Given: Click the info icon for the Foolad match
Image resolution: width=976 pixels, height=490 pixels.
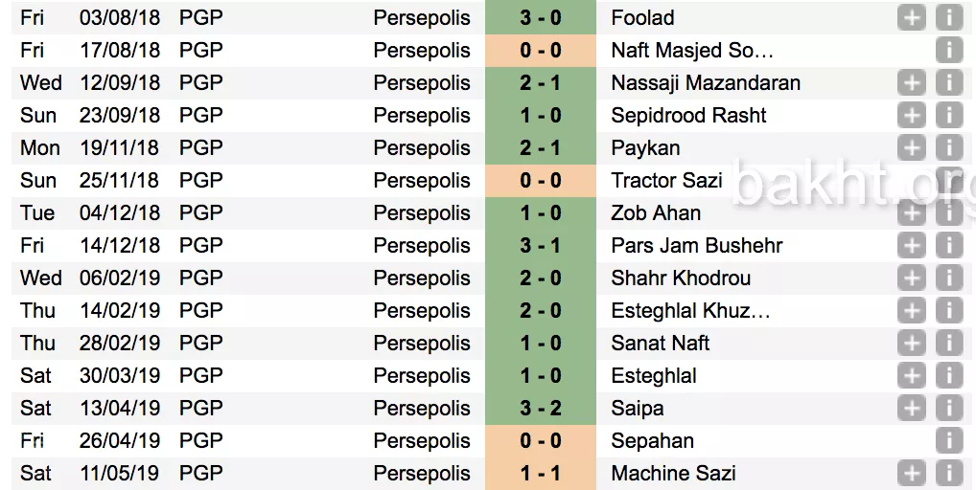Looking at the screenshot, I should click(x=948, y=17).
